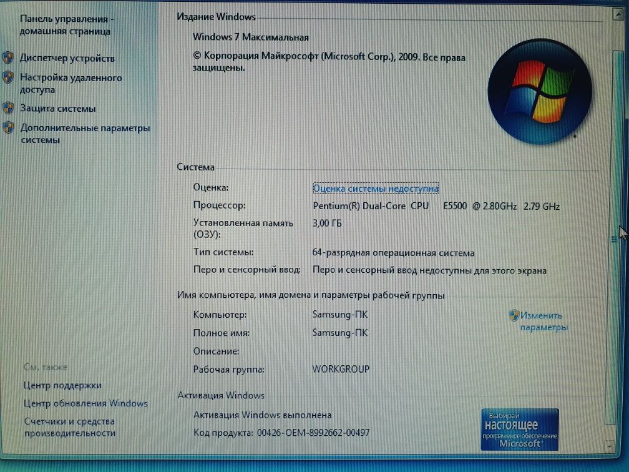This screenshot has width=629, height=472.
Task: Select installed memory value 3,00 ГБ
Action: coord(327,223)
